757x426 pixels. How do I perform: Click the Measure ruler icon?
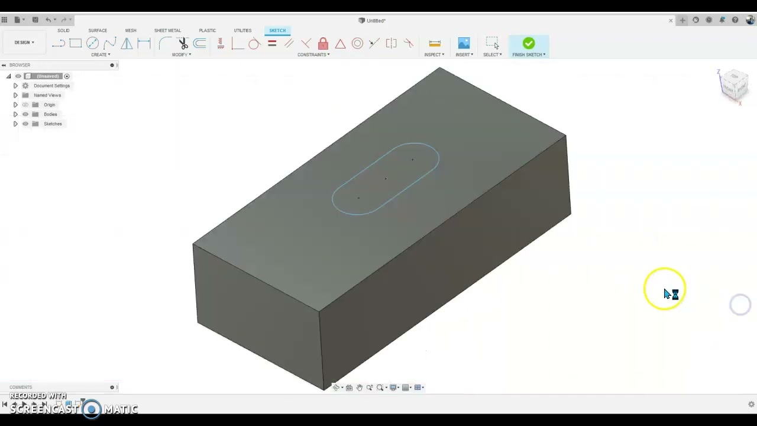coord(435,43)
